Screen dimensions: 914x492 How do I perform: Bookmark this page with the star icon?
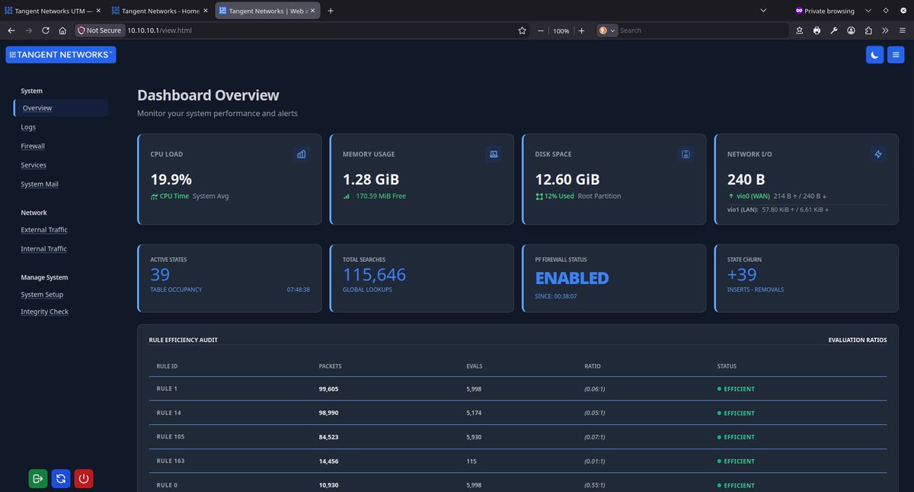522,30
